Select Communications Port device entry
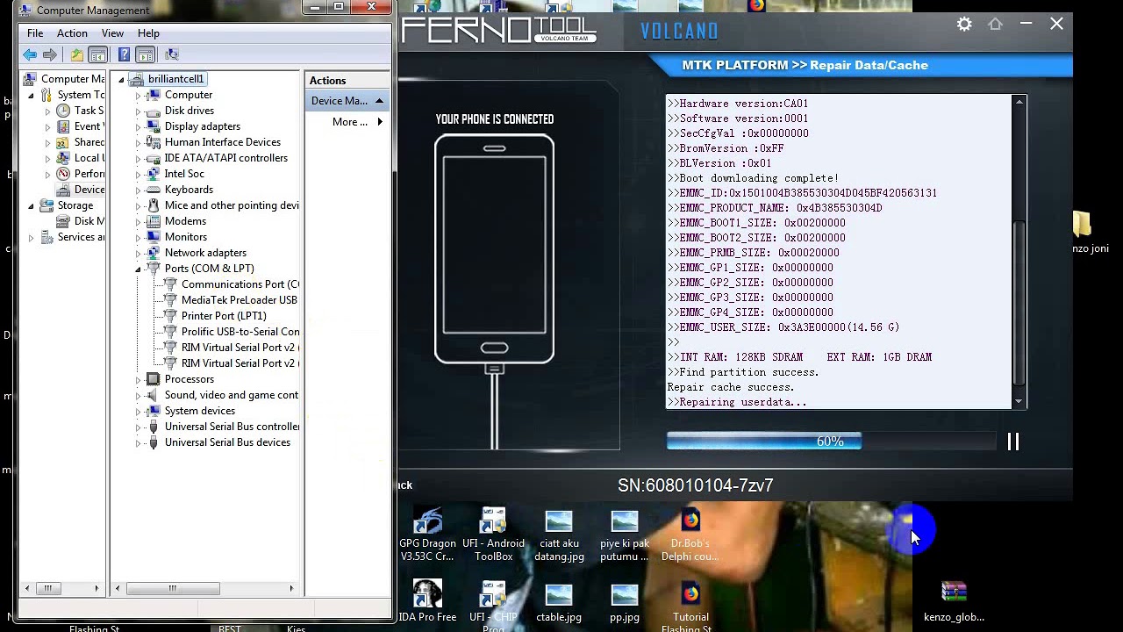The width and height of the screenshot is (1123, 632). 230,284
